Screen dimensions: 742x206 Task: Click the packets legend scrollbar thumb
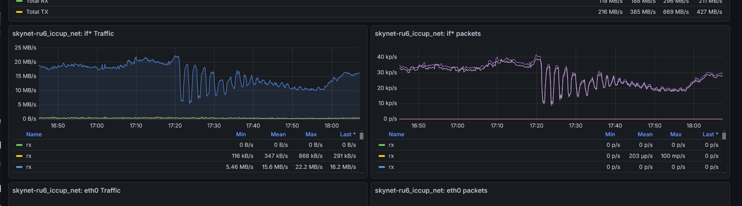tap(724, 136)
